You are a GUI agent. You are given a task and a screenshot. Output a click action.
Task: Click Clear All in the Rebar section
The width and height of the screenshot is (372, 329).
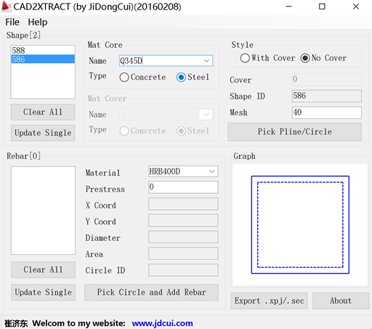pos(43,269)
